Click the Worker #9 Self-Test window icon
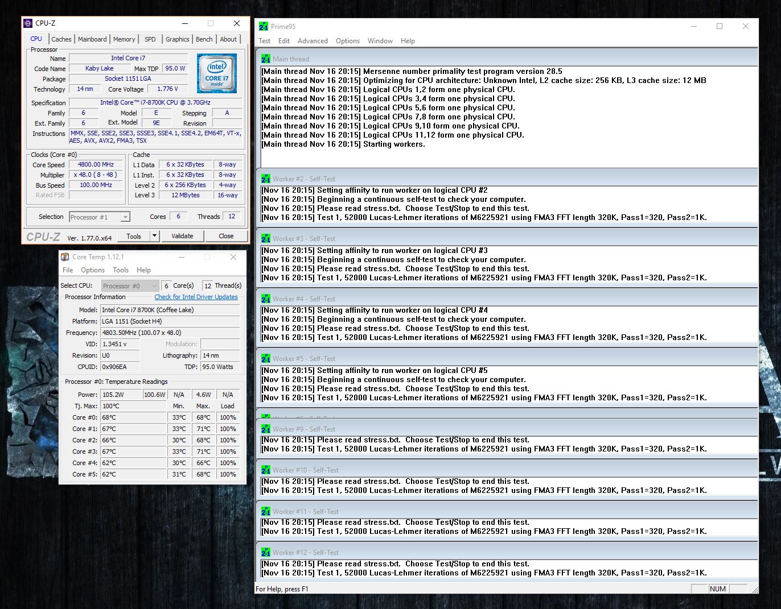 tap(266, 429)
